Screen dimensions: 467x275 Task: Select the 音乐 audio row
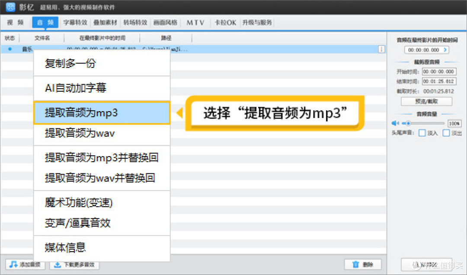[193, 49]
